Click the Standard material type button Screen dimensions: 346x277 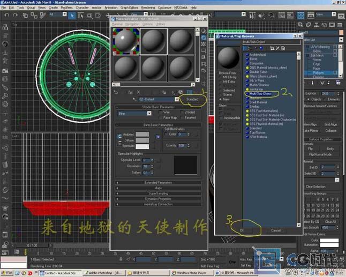tap(192, 99)
